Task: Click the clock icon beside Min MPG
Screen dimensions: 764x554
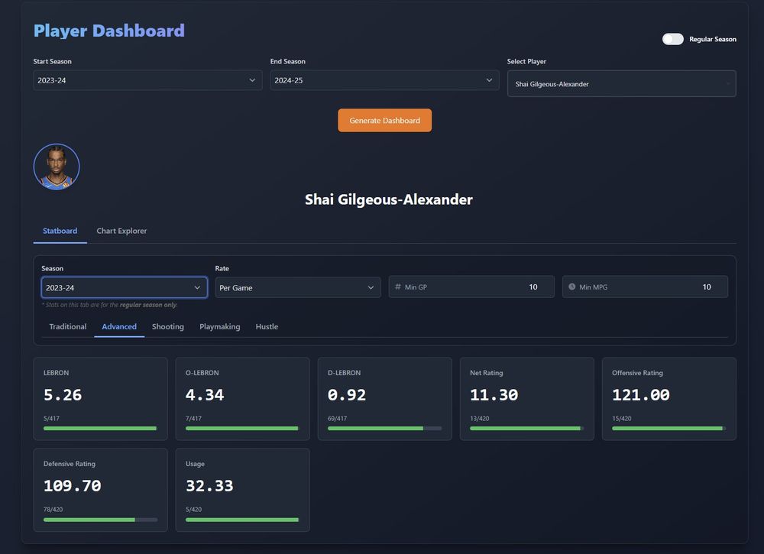Action: click(x=571, y=287)
